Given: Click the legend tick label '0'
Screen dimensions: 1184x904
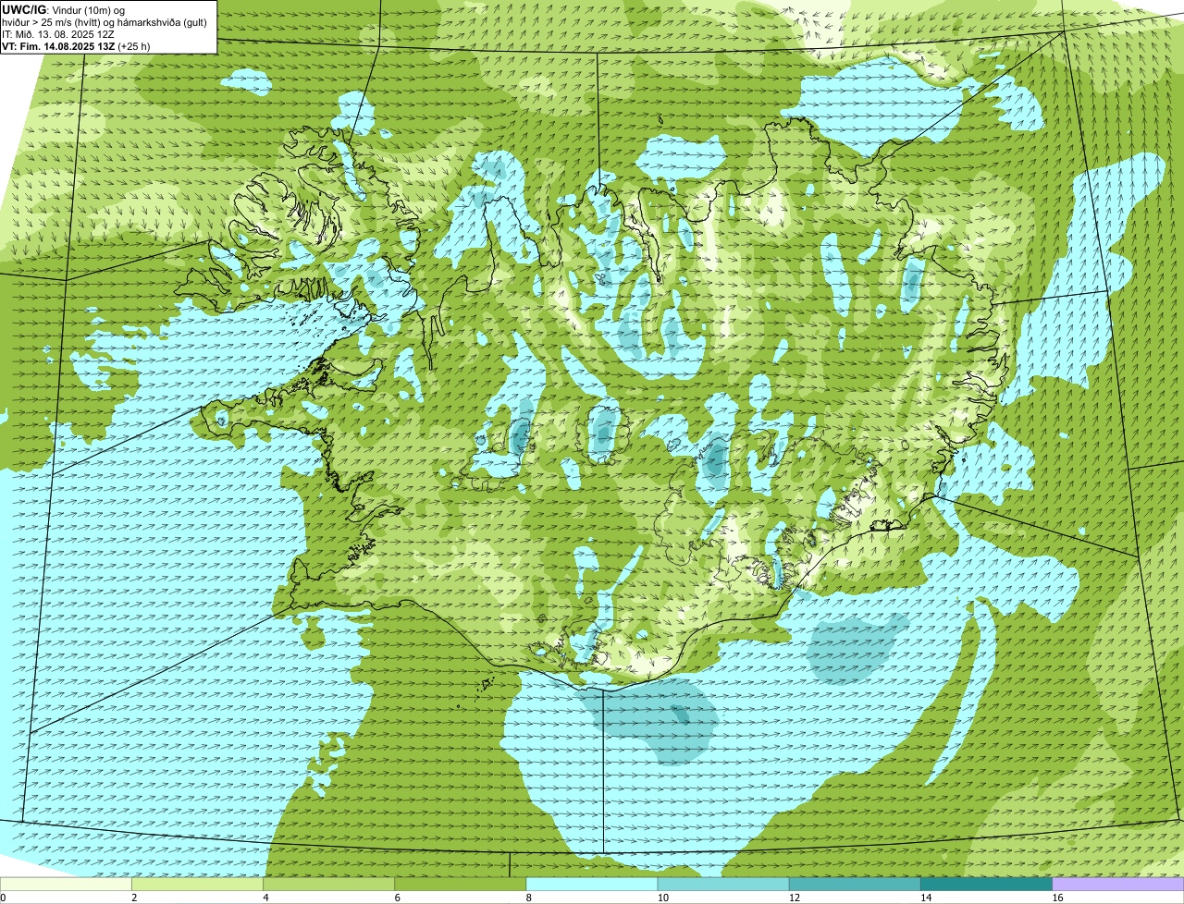Looking at the screenshot, I should (3, 898).
